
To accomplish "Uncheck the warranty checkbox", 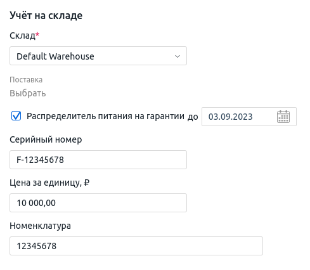I will coord(16,116).
